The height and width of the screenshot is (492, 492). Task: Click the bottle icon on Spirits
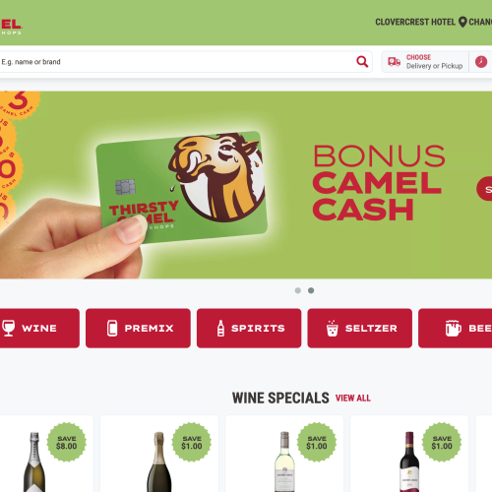pos(220,328)
